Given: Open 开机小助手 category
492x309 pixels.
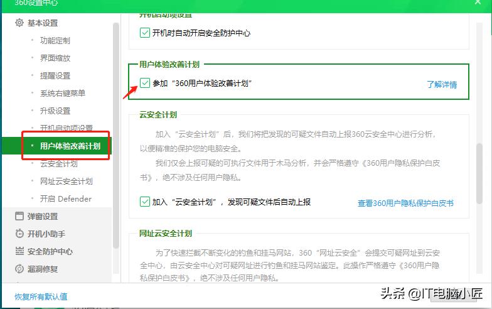Looking at the screenshot, I should point(46,234).
